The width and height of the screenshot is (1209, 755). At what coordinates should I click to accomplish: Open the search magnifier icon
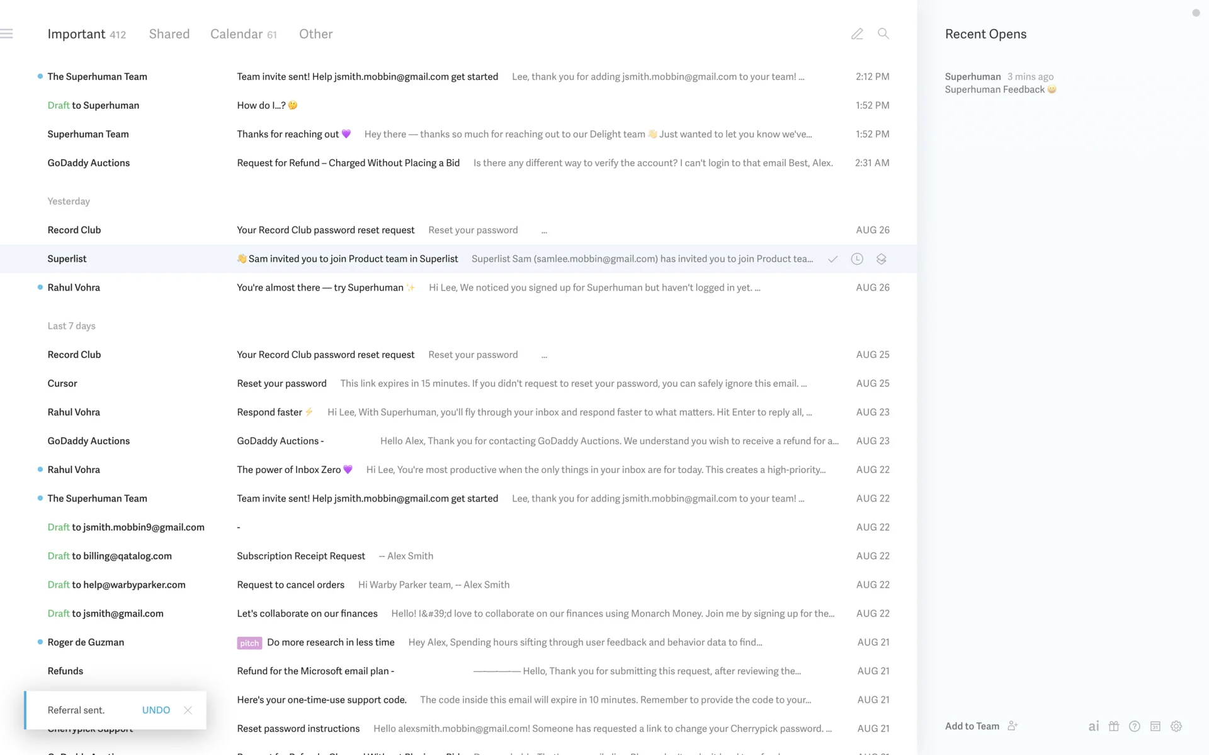(883, 34)
